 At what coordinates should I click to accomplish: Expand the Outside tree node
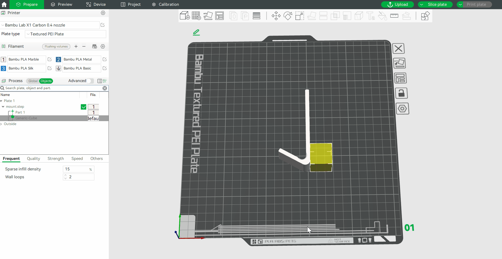pos(1,124)
